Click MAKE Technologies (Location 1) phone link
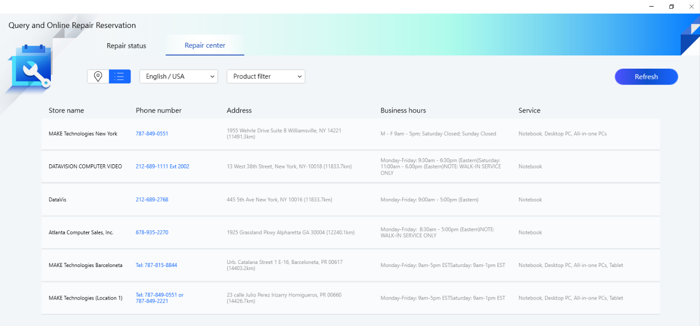The image size is (700, 326). pyautogui.click(x=160, y=298)
